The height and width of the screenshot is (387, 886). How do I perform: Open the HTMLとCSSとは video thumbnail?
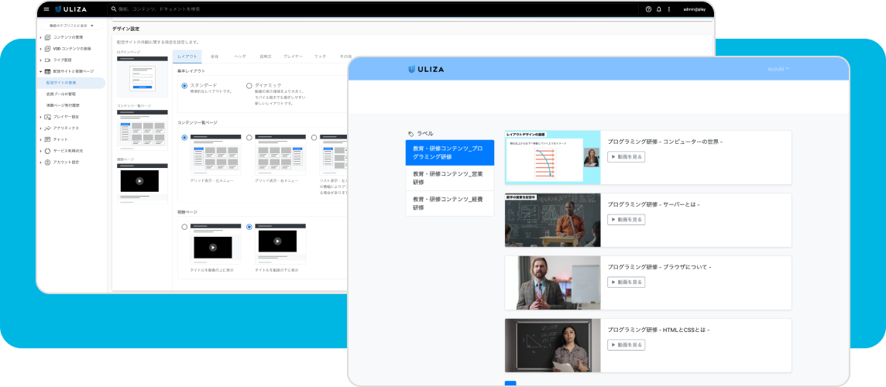click(553, 345)
